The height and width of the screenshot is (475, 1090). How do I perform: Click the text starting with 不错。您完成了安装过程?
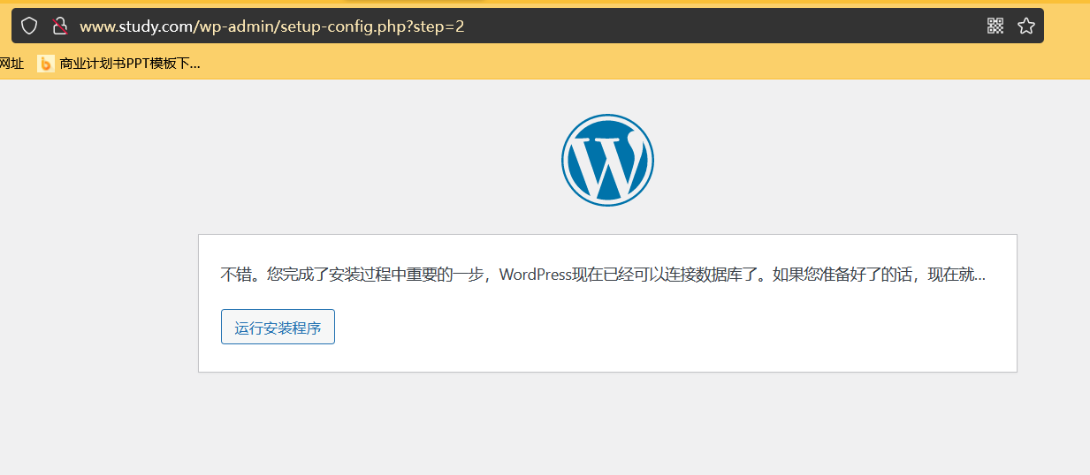coord(603,275)
